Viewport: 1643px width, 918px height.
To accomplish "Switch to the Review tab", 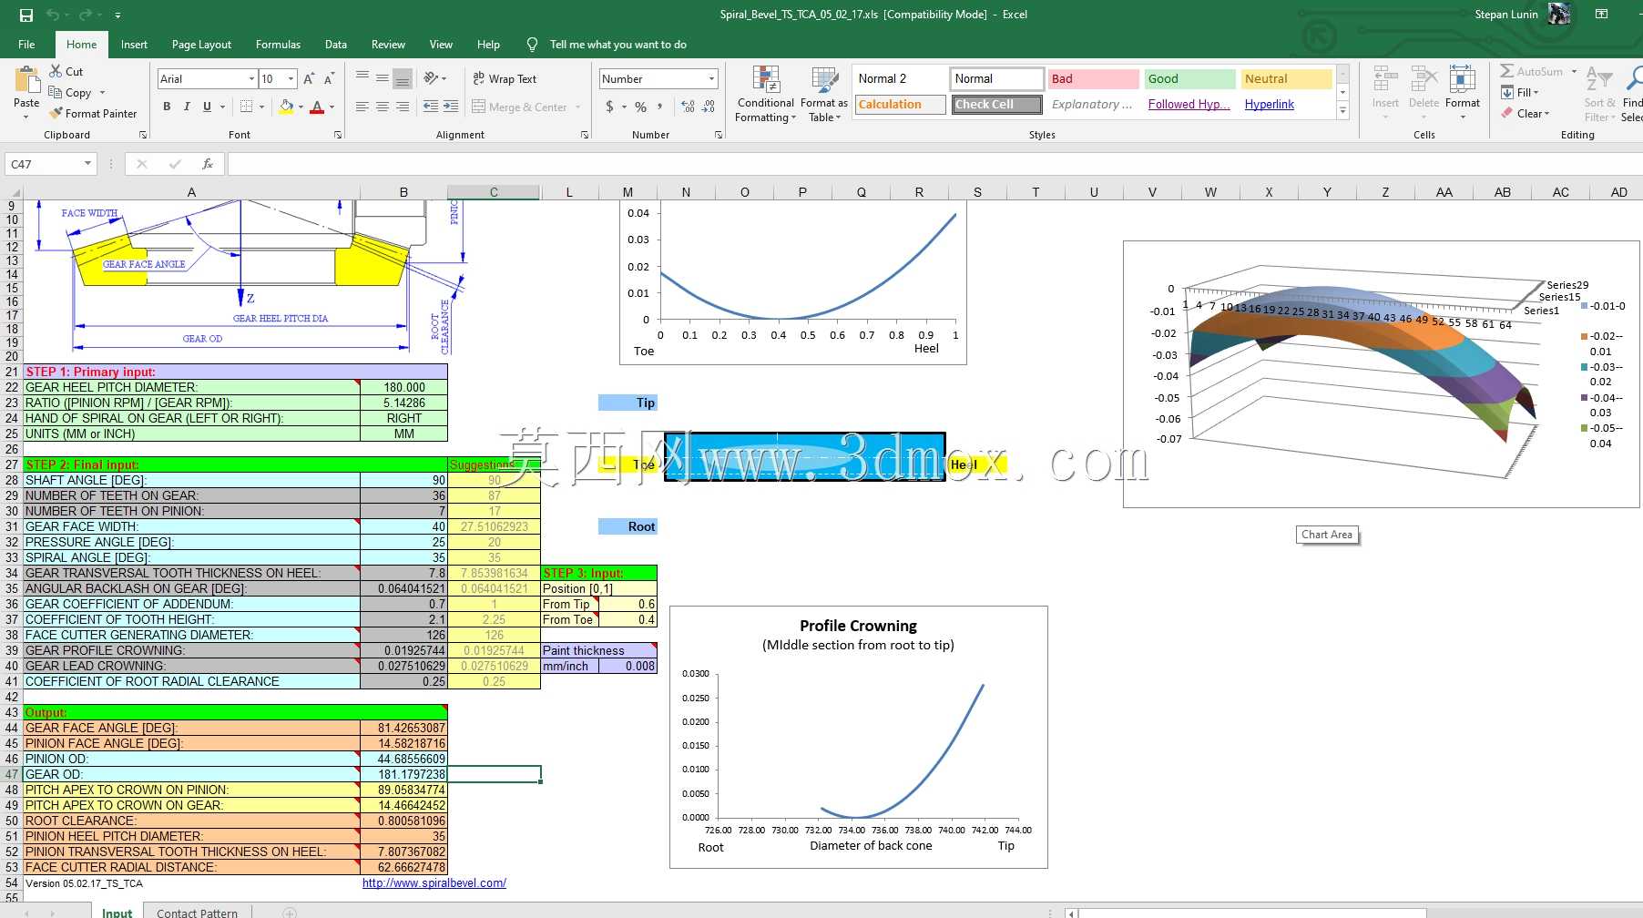I will (x=388, y=45).
